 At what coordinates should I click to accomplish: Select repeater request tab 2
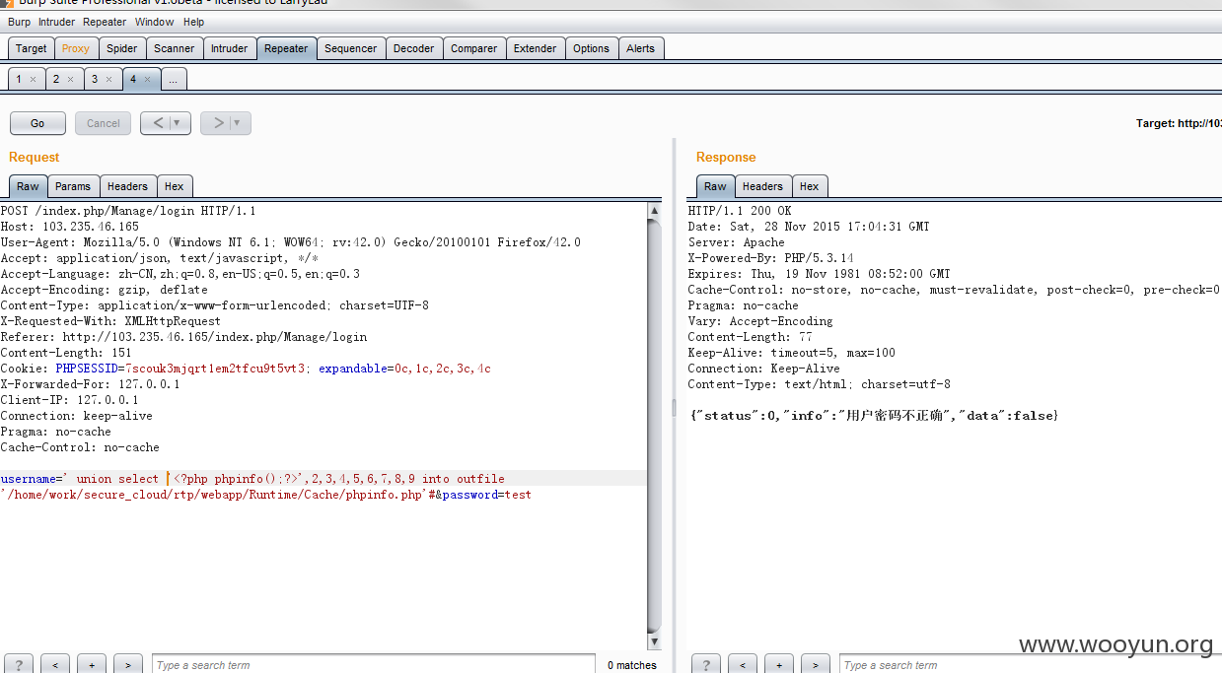pyautogui.click(x=57, y=79)
